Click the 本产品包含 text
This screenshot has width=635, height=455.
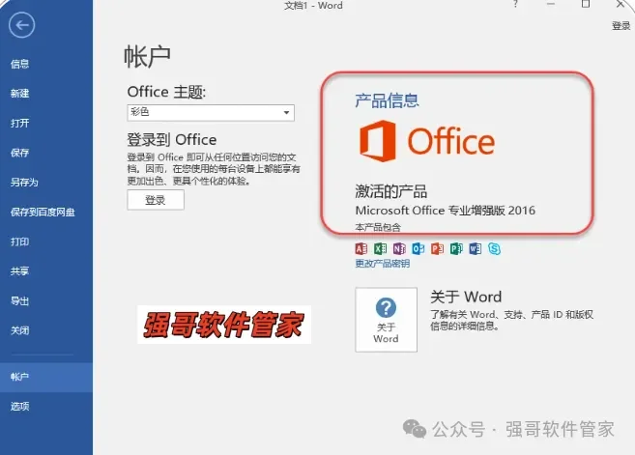click(378, 228)
